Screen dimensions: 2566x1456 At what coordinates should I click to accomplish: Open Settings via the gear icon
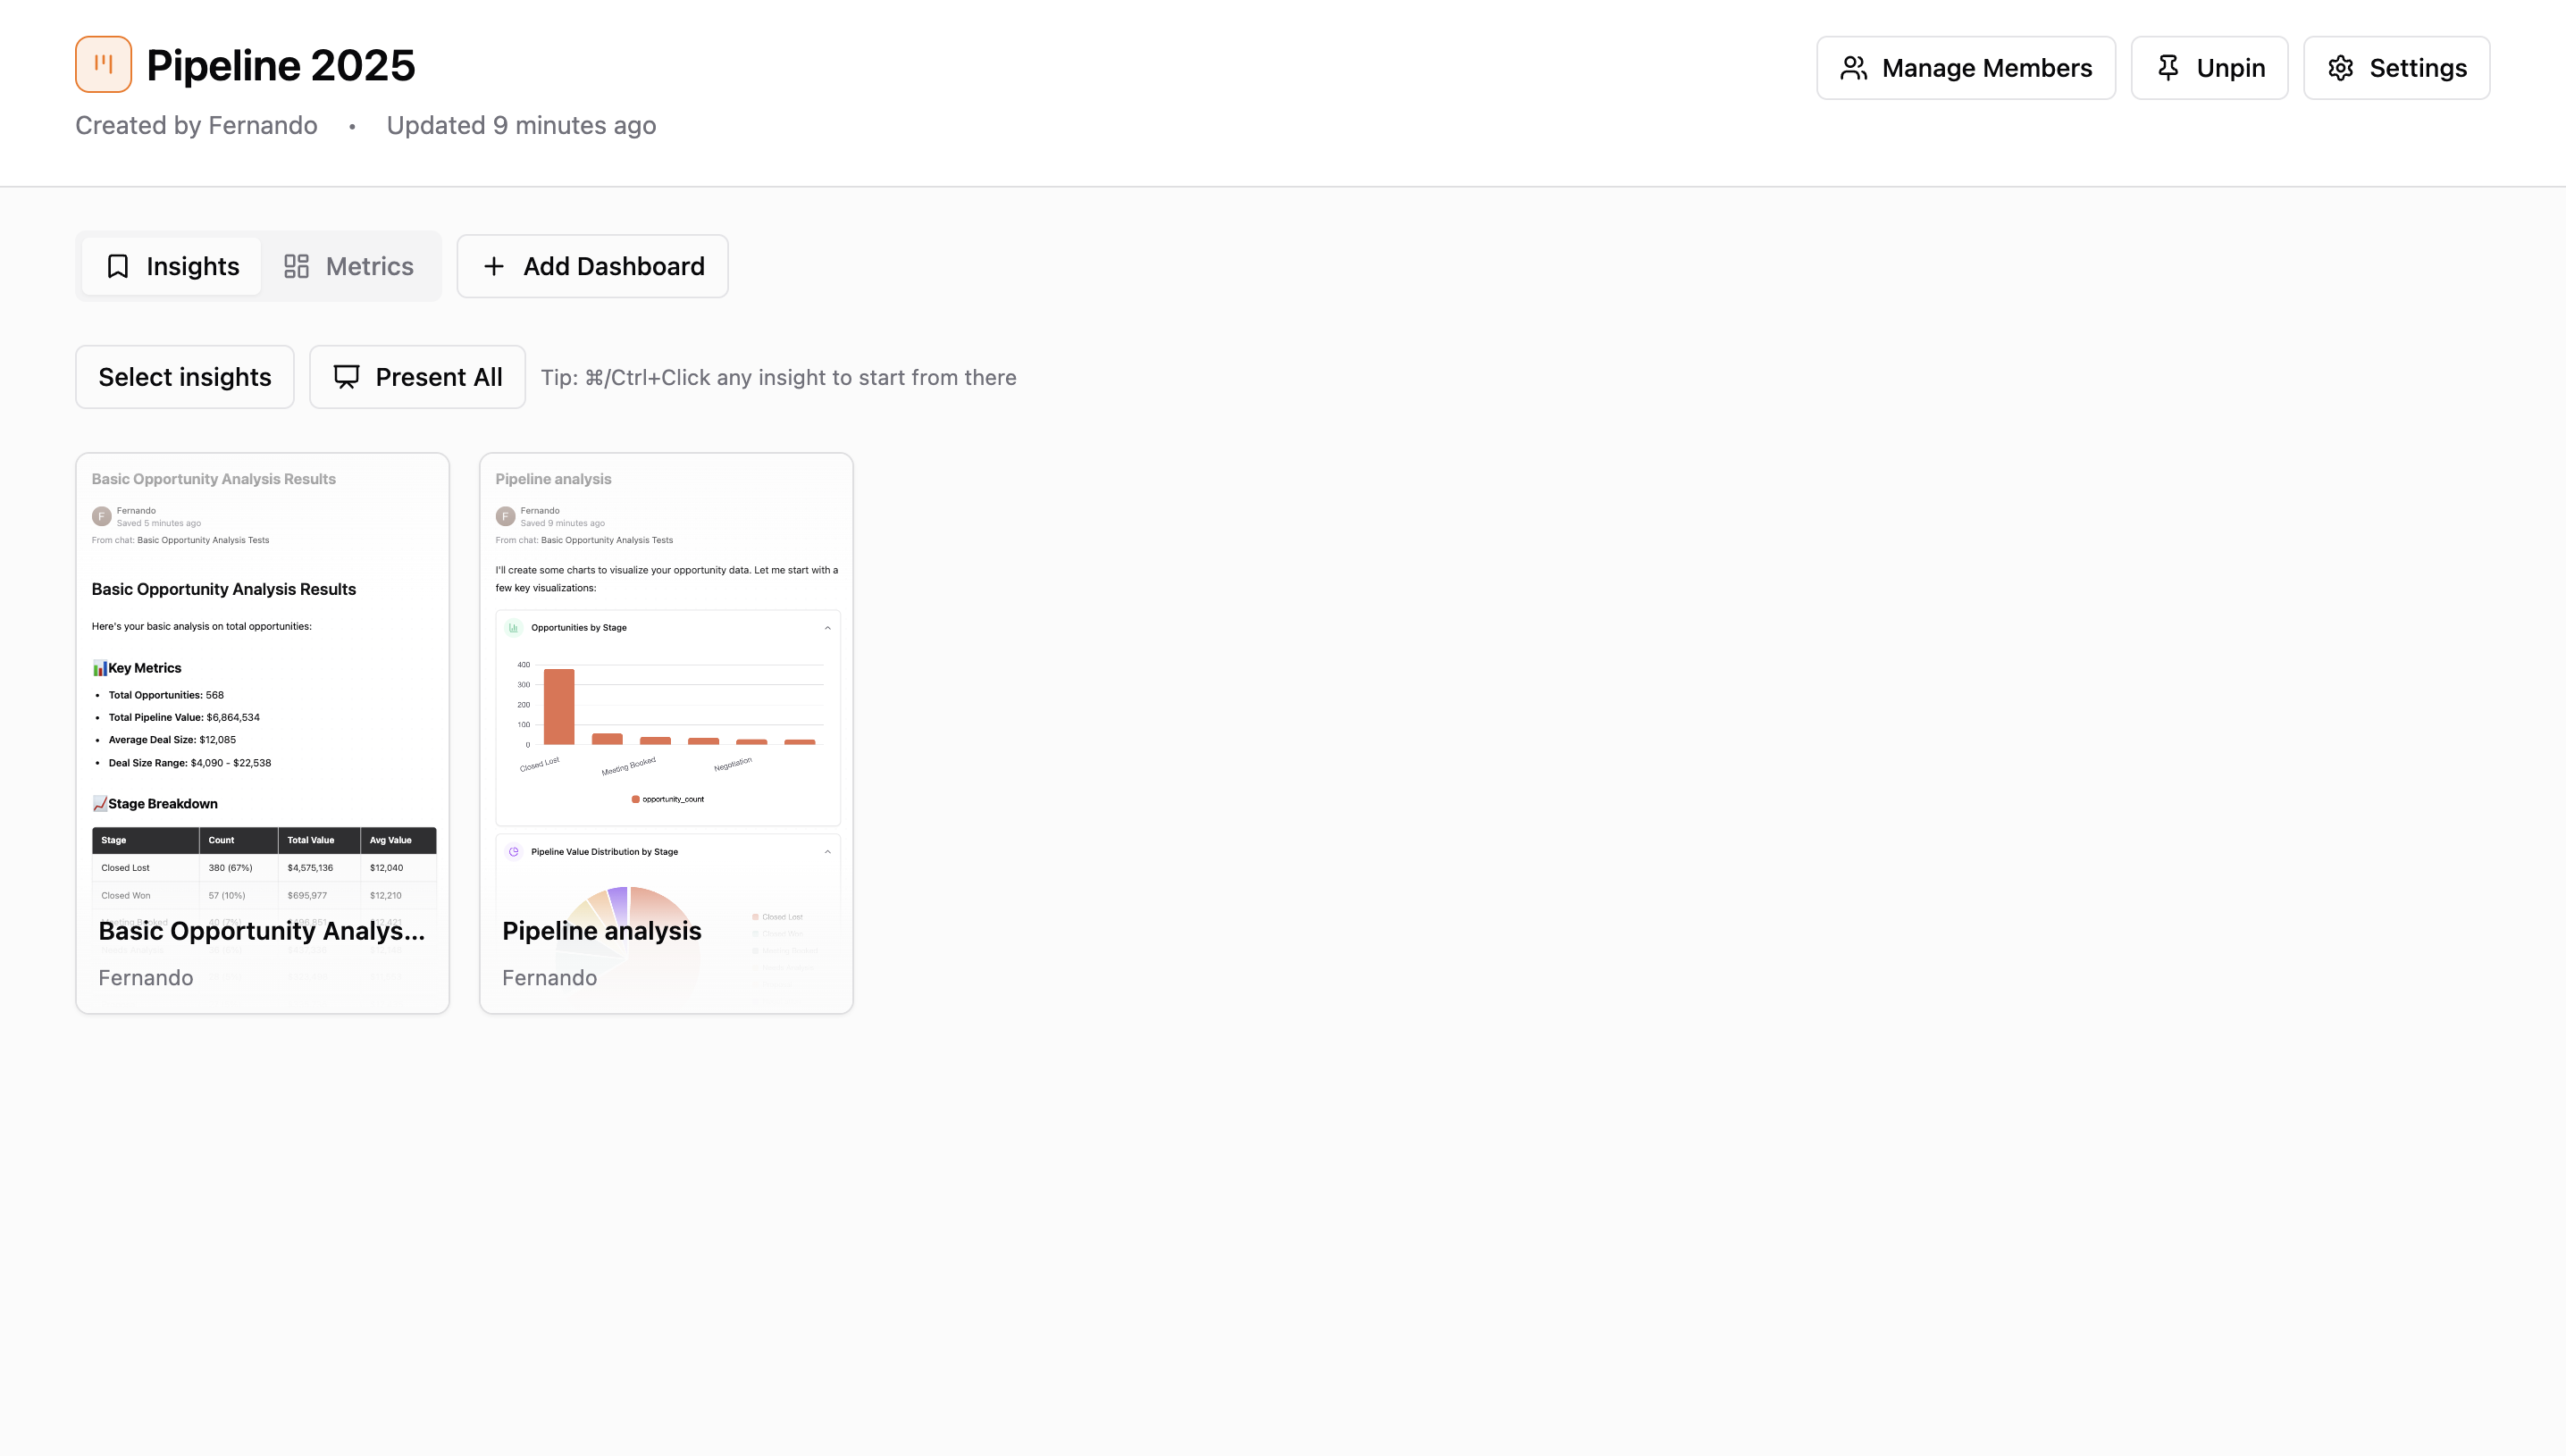[x=2341, y=67]
